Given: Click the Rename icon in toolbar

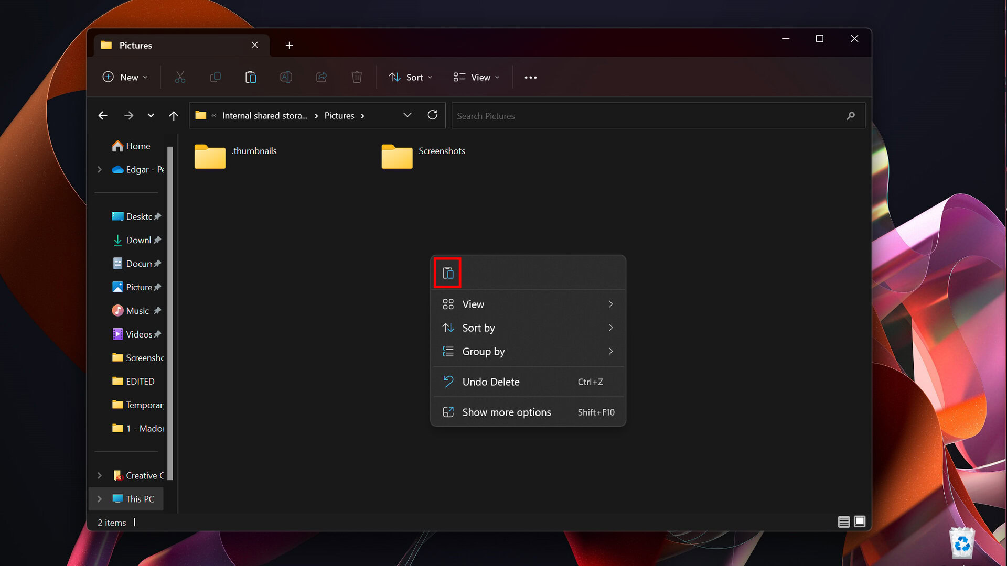Looking at the screenshot, I should (x=286, y=77).
